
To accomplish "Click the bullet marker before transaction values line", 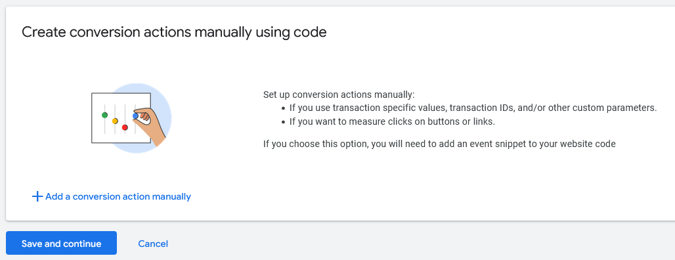I will click(283, 108).
